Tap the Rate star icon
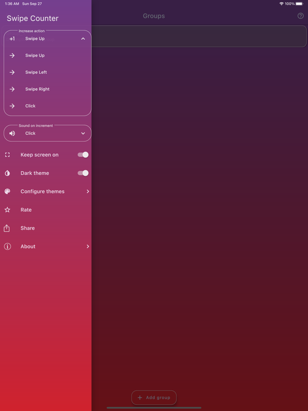Viewport: 308px width, 411px height. [x=7, y=210]
